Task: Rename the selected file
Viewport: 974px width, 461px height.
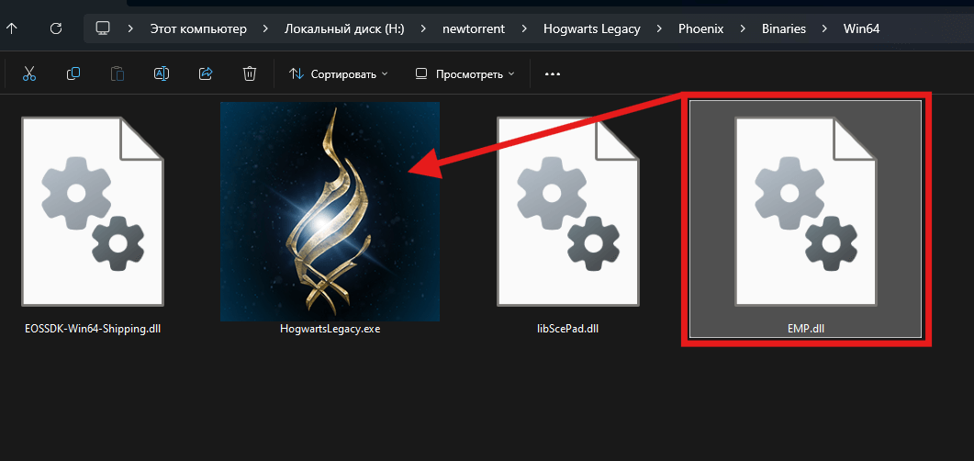Action: [x=162, y=74]
